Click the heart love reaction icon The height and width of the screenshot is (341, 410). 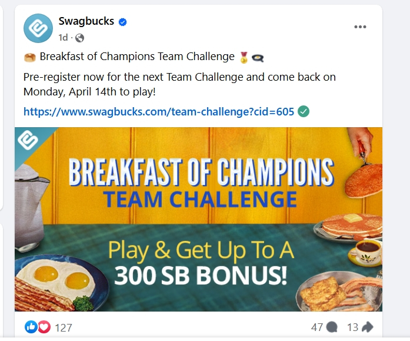coord(44,327)
